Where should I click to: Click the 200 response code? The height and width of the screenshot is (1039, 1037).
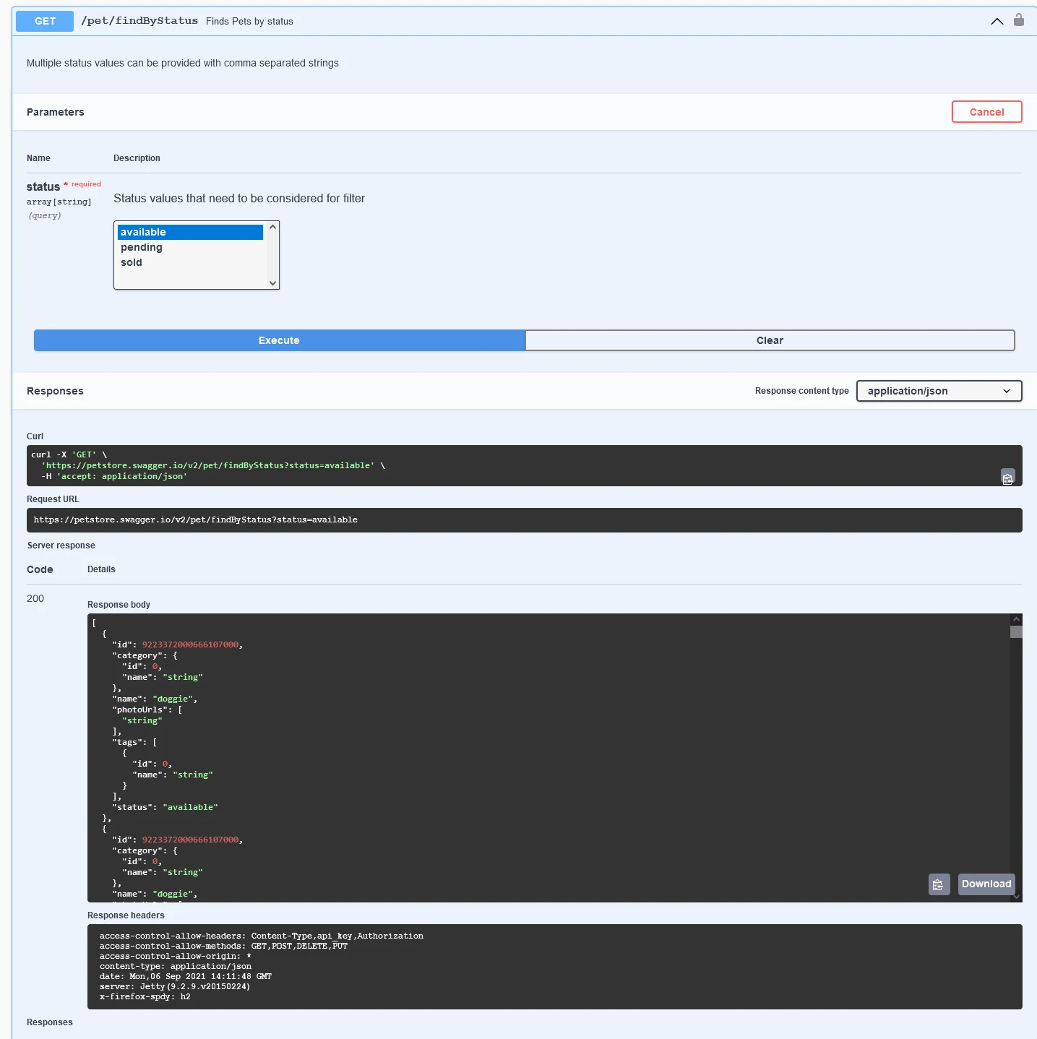35,598
